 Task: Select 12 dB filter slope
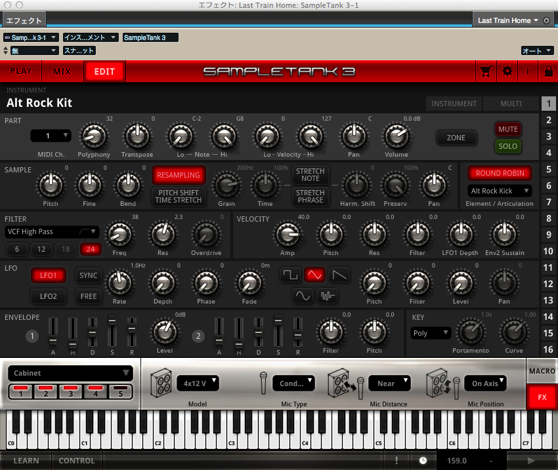point(41,249)
